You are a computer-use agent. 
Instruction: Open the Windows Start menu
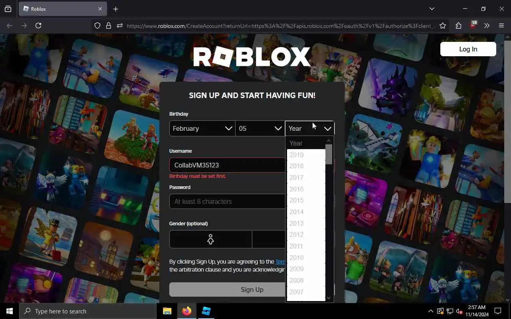(x=10, y=311)
